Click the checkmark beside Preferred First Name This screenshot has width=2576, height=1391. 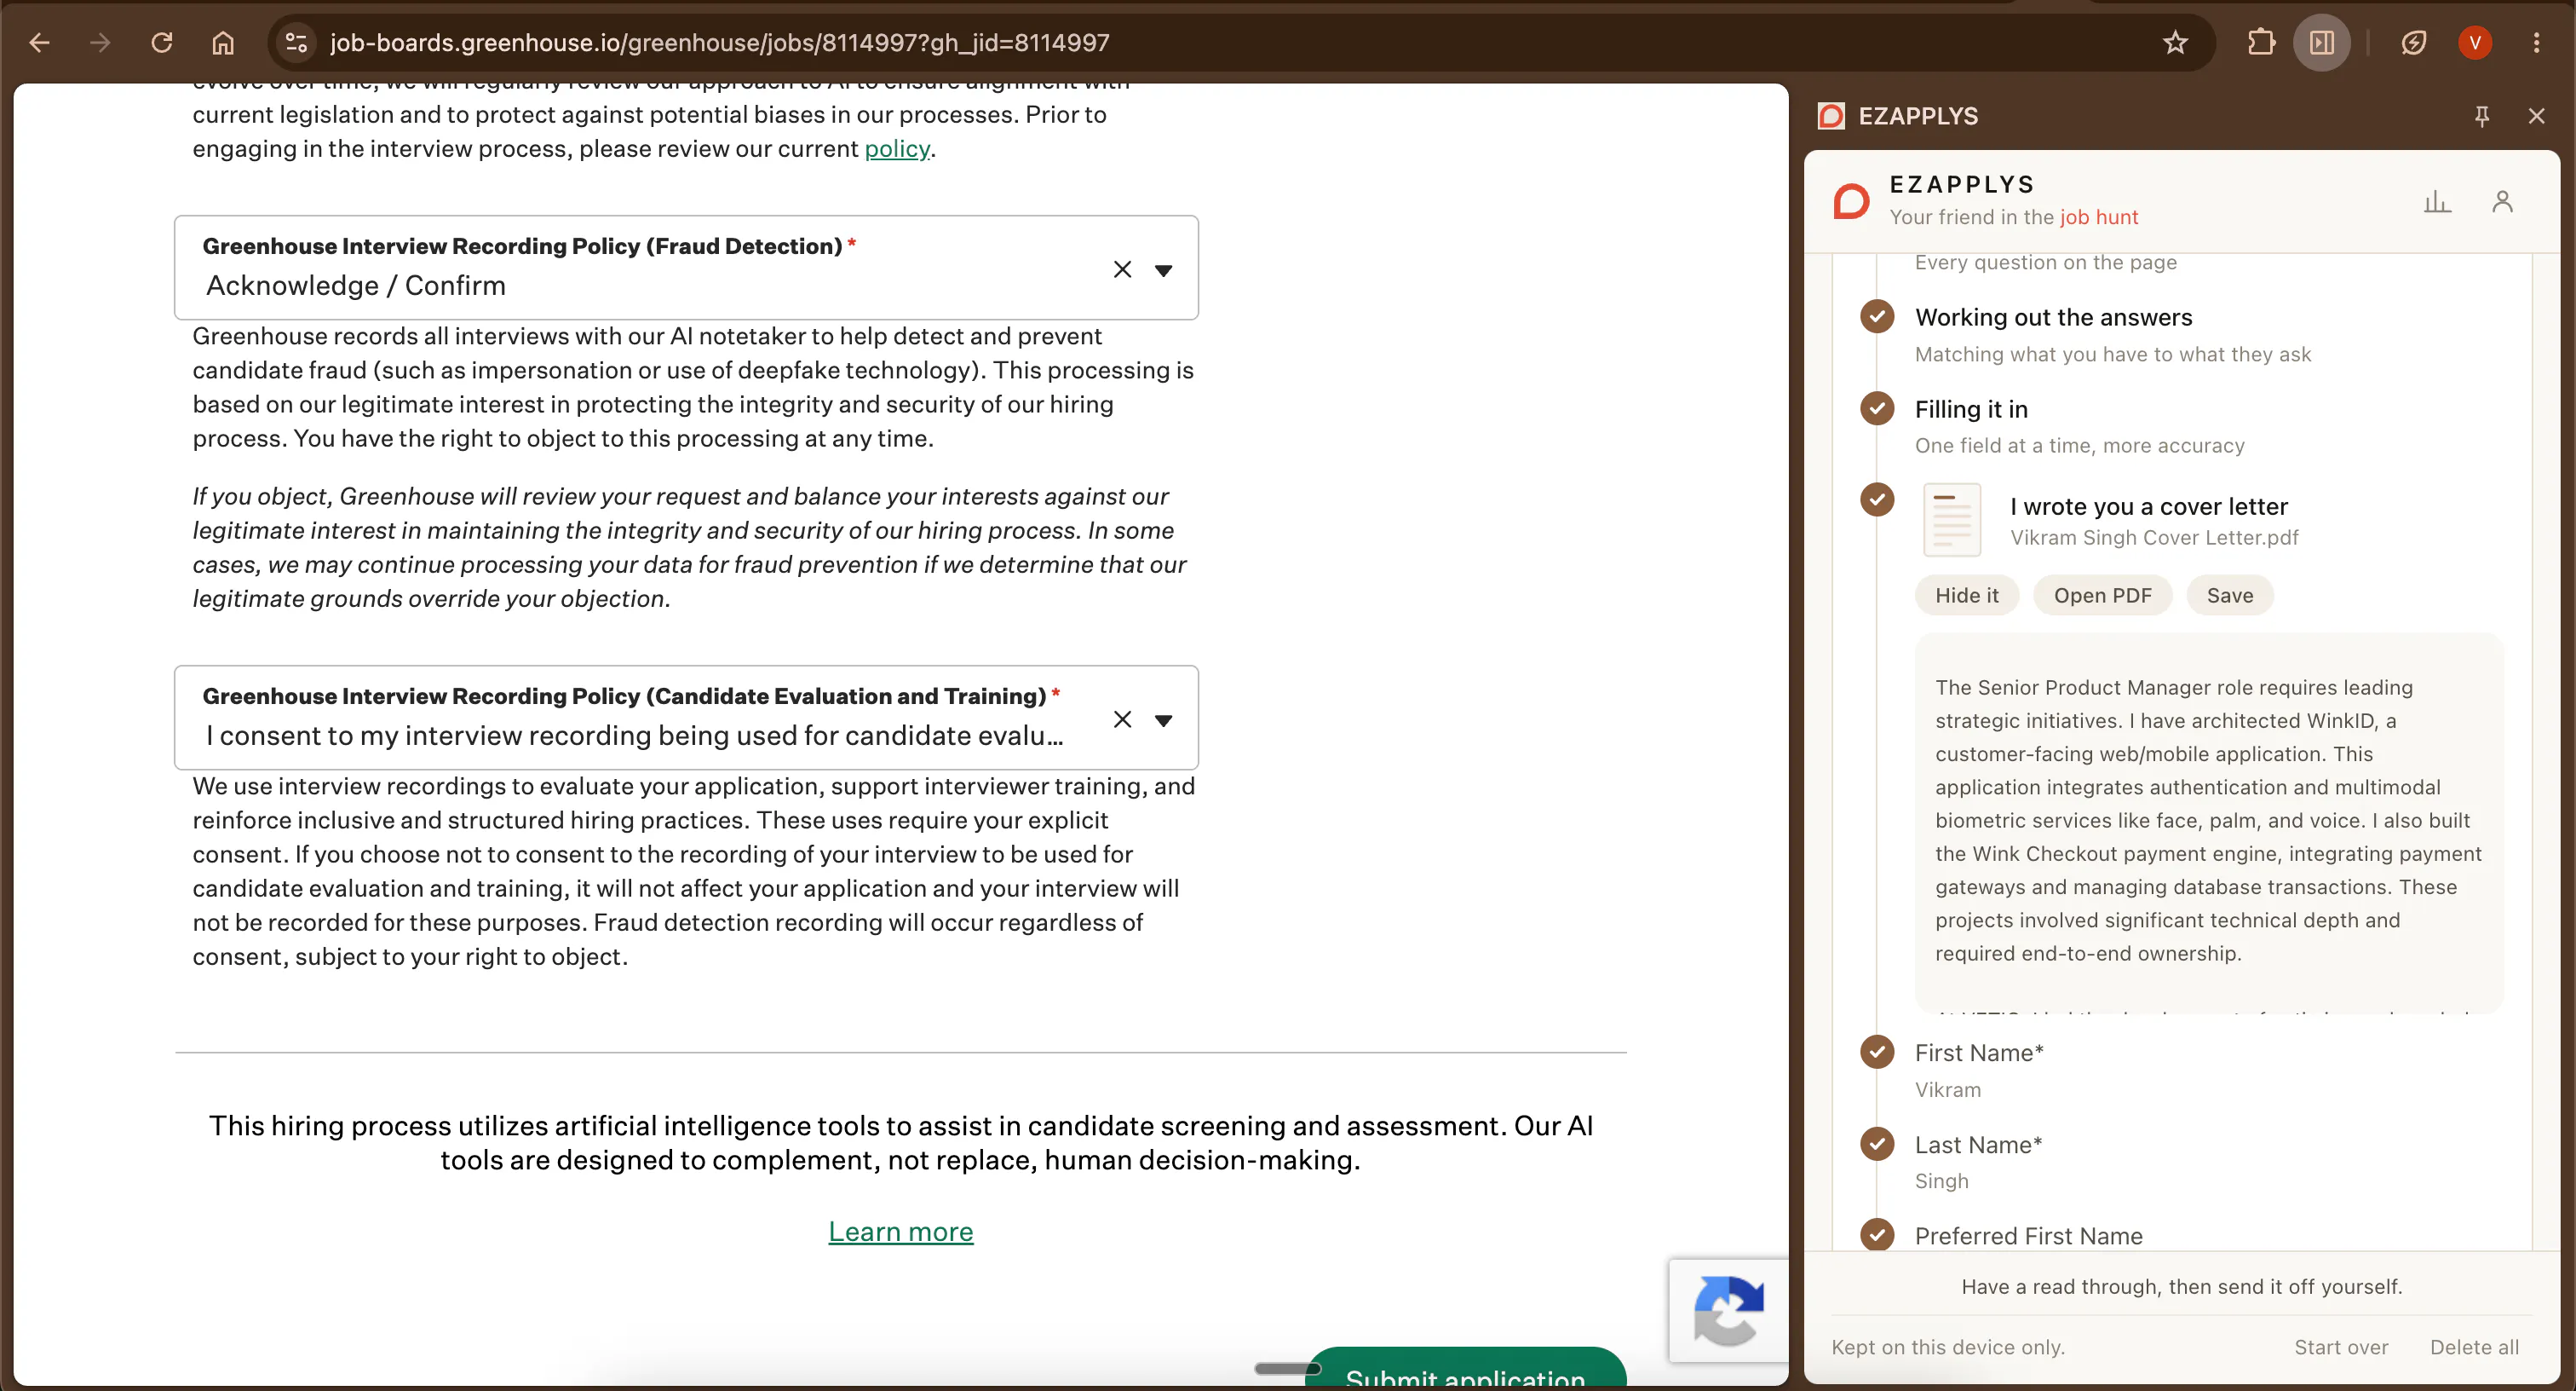click(1877, 1235)
